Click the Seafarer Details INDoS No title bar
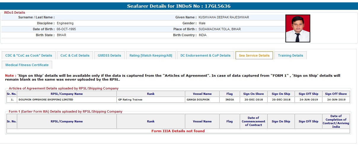Image resolution: width=358 pixels, height=147 pixels. [179, 6]
